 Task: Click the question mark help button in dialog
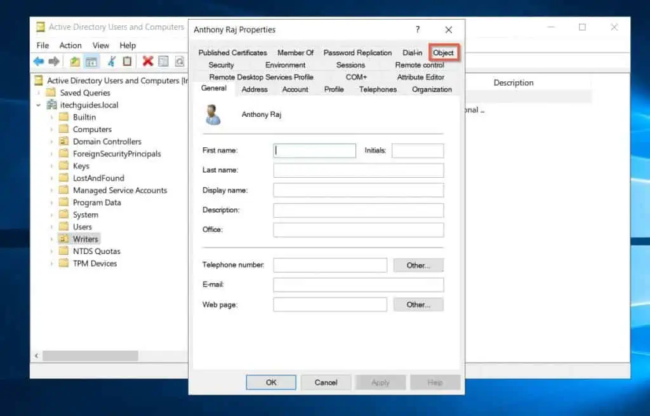point(418,29)
